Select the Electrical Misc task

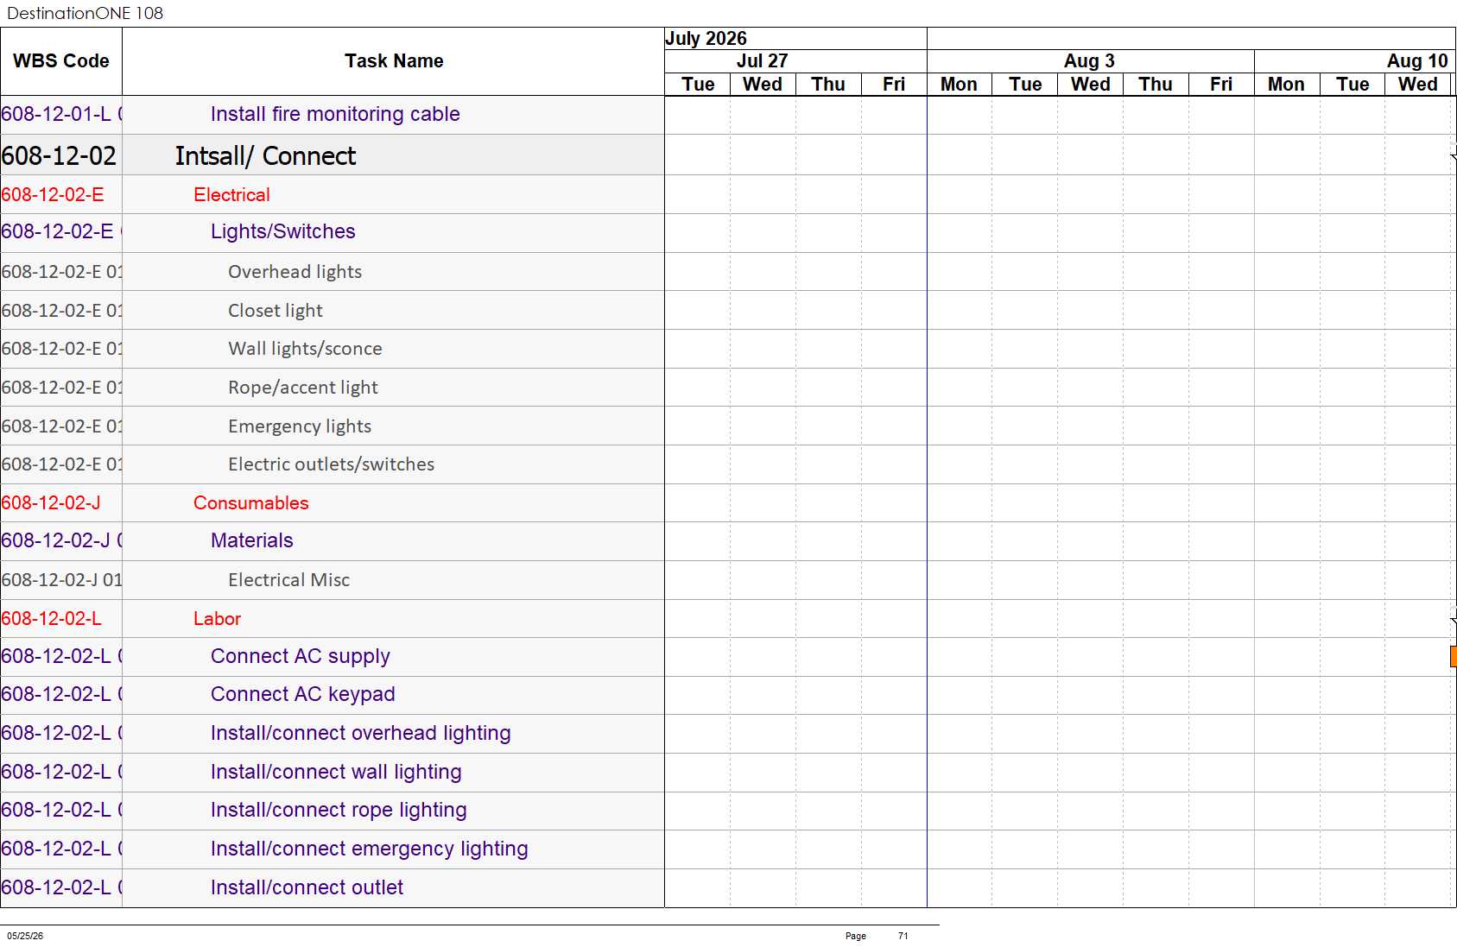click(x=289, y=580)
